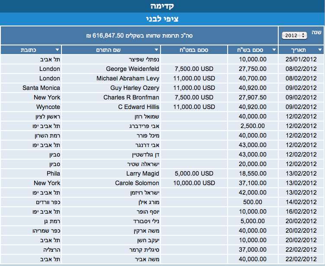Select donor name Michael Abraham Levy
The height and width of the screenshot is (266, 325).
click(128, 78)
